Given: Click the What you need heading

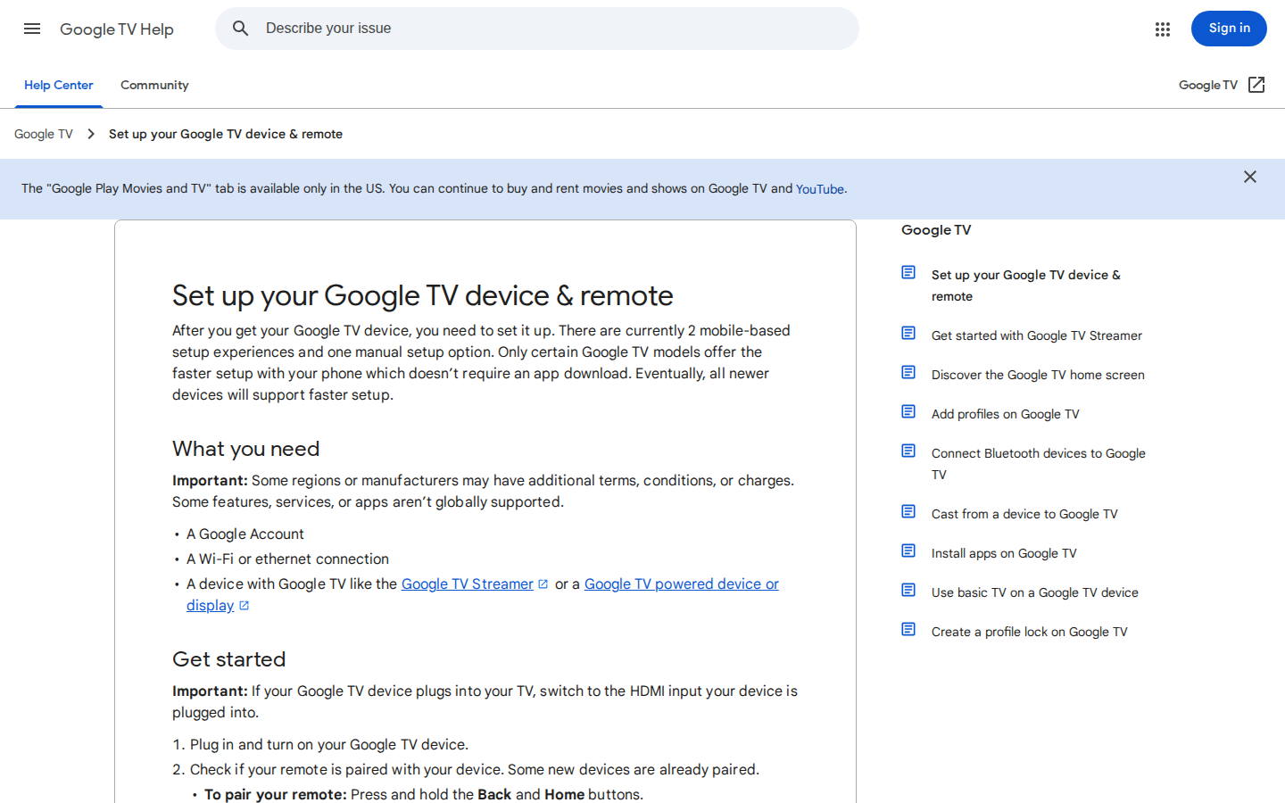Looking at the screenshot, I should coord(245,449).
